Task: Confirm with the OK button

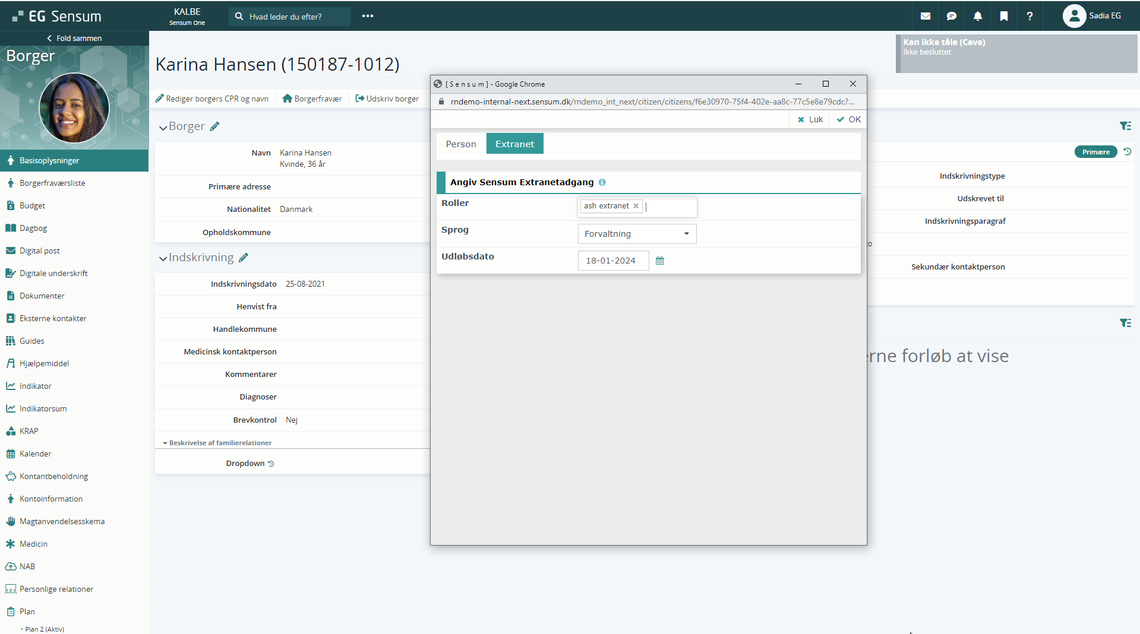Action: [848, 119]
